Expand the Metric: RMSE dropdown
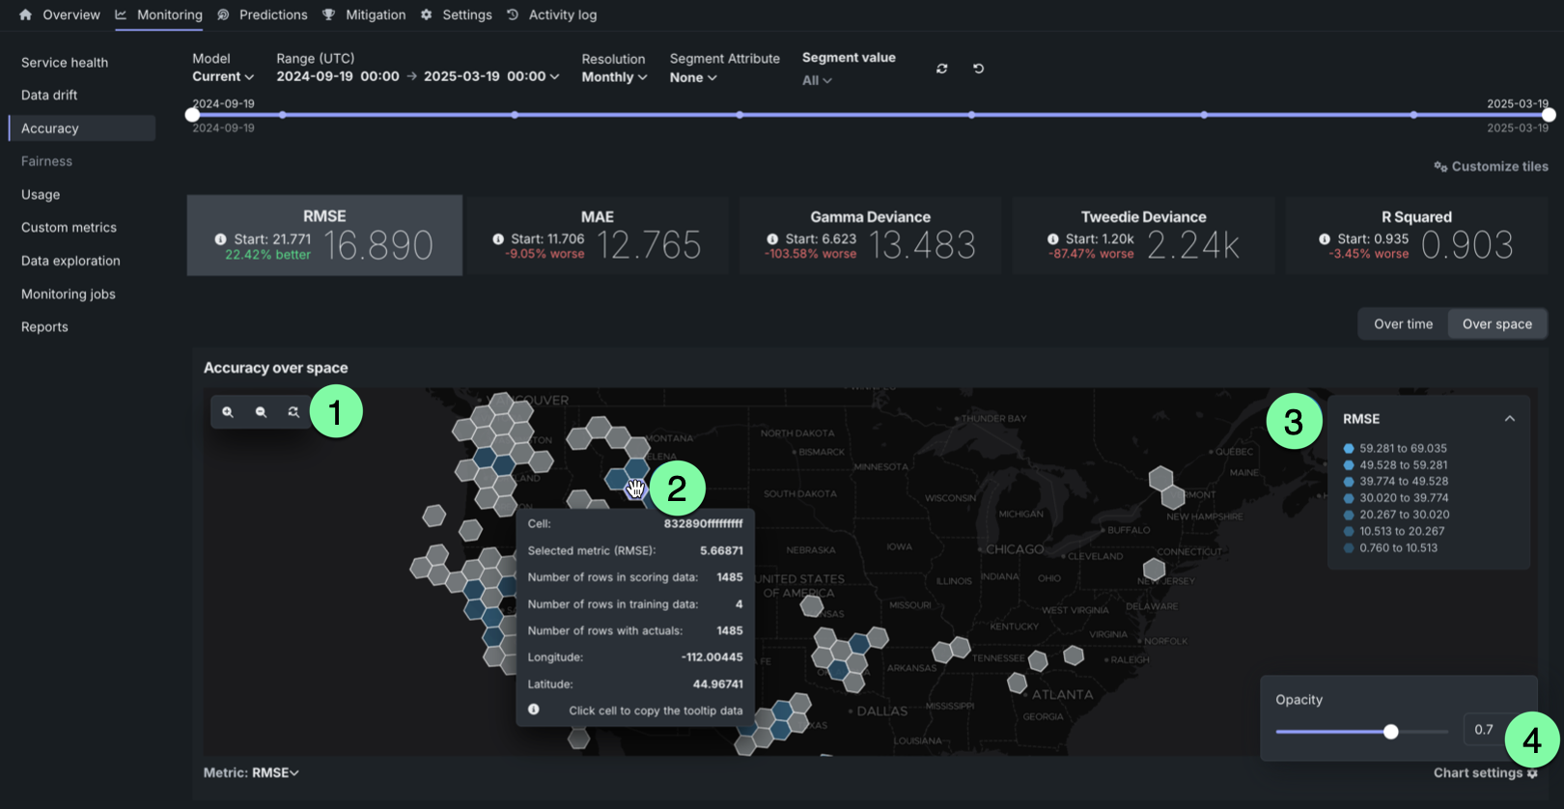The width and height of the screenshot is (1564, 809). [x=252, y=773]
